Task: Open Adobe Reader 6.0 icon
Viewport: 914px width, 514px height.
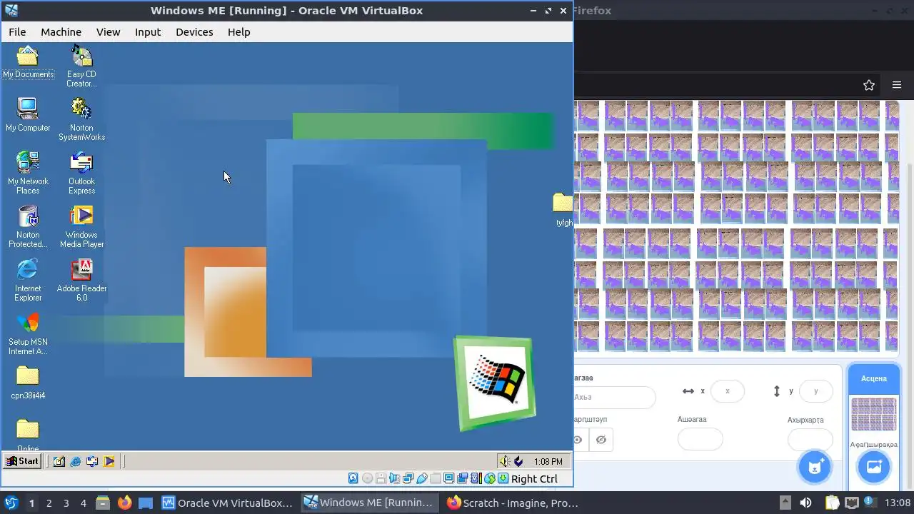Action: point(81,280)
